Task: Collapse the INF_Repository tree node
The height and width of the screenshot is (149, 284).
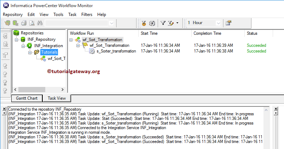Action: coord(17,39)
